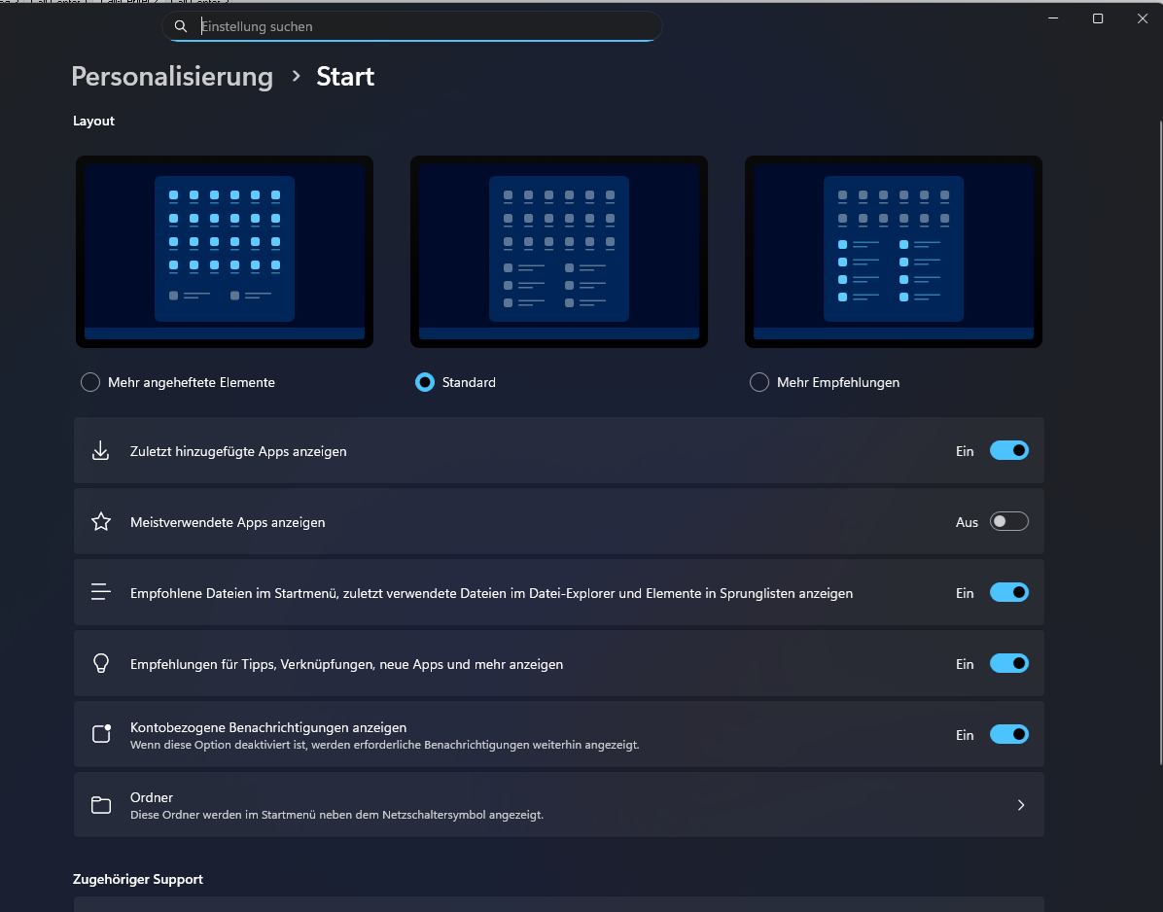Close the Settings window
Screen dimensions: 1163x912
(1143, 18)
